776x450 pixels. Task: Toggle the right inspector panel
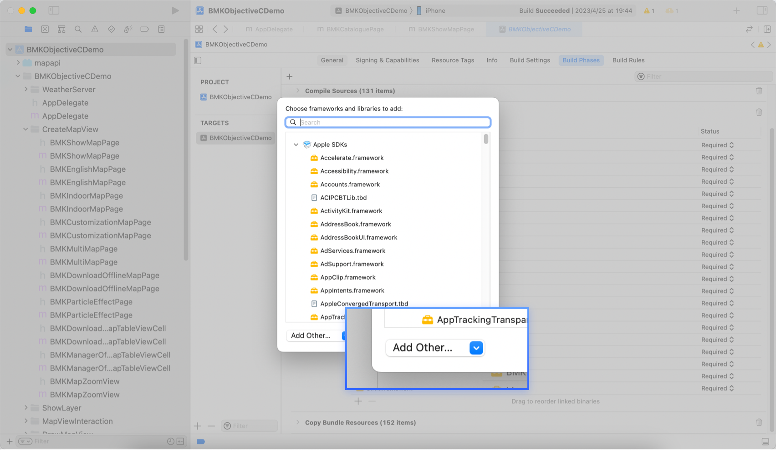(x=761, y=10)
